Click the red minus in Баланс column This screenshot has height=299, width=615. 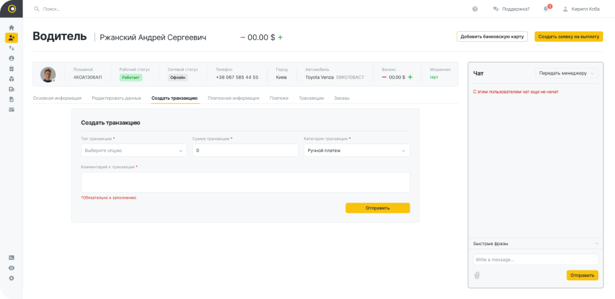click(x=384, y=77)
